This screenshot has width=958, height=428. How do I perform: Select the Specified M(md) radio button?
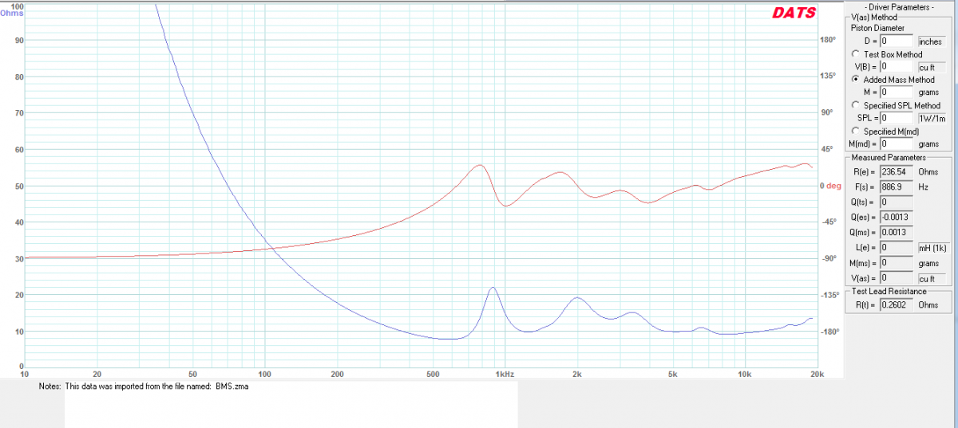click(856, 131)
